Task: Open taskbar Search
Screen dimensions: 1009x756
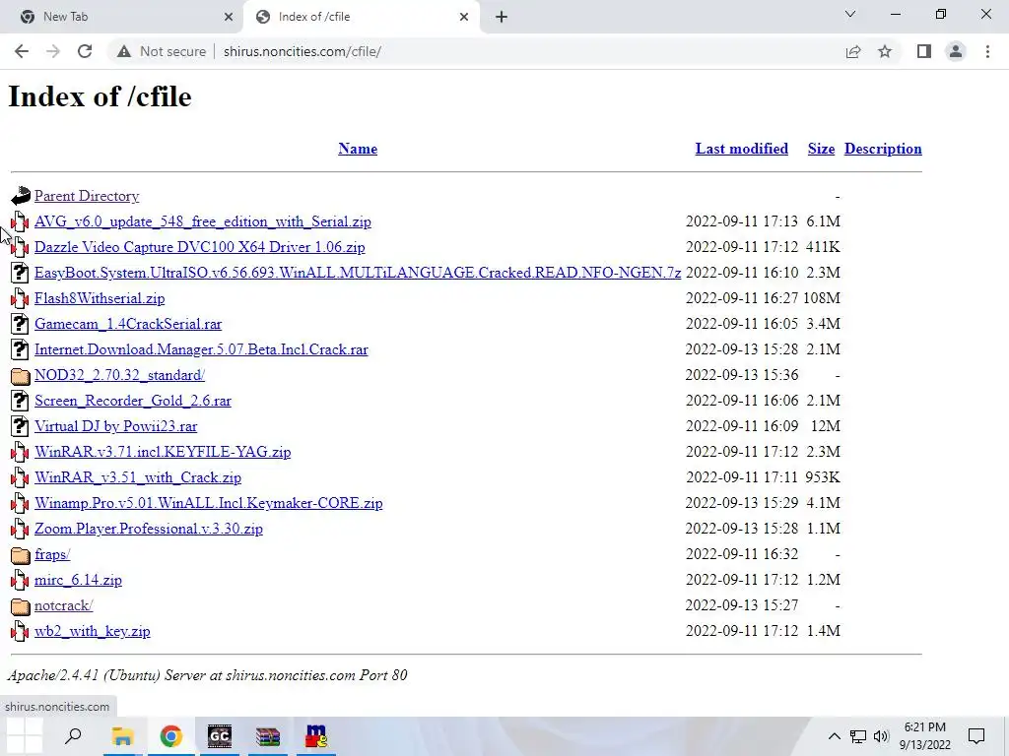Action: (x=73, y=736)
